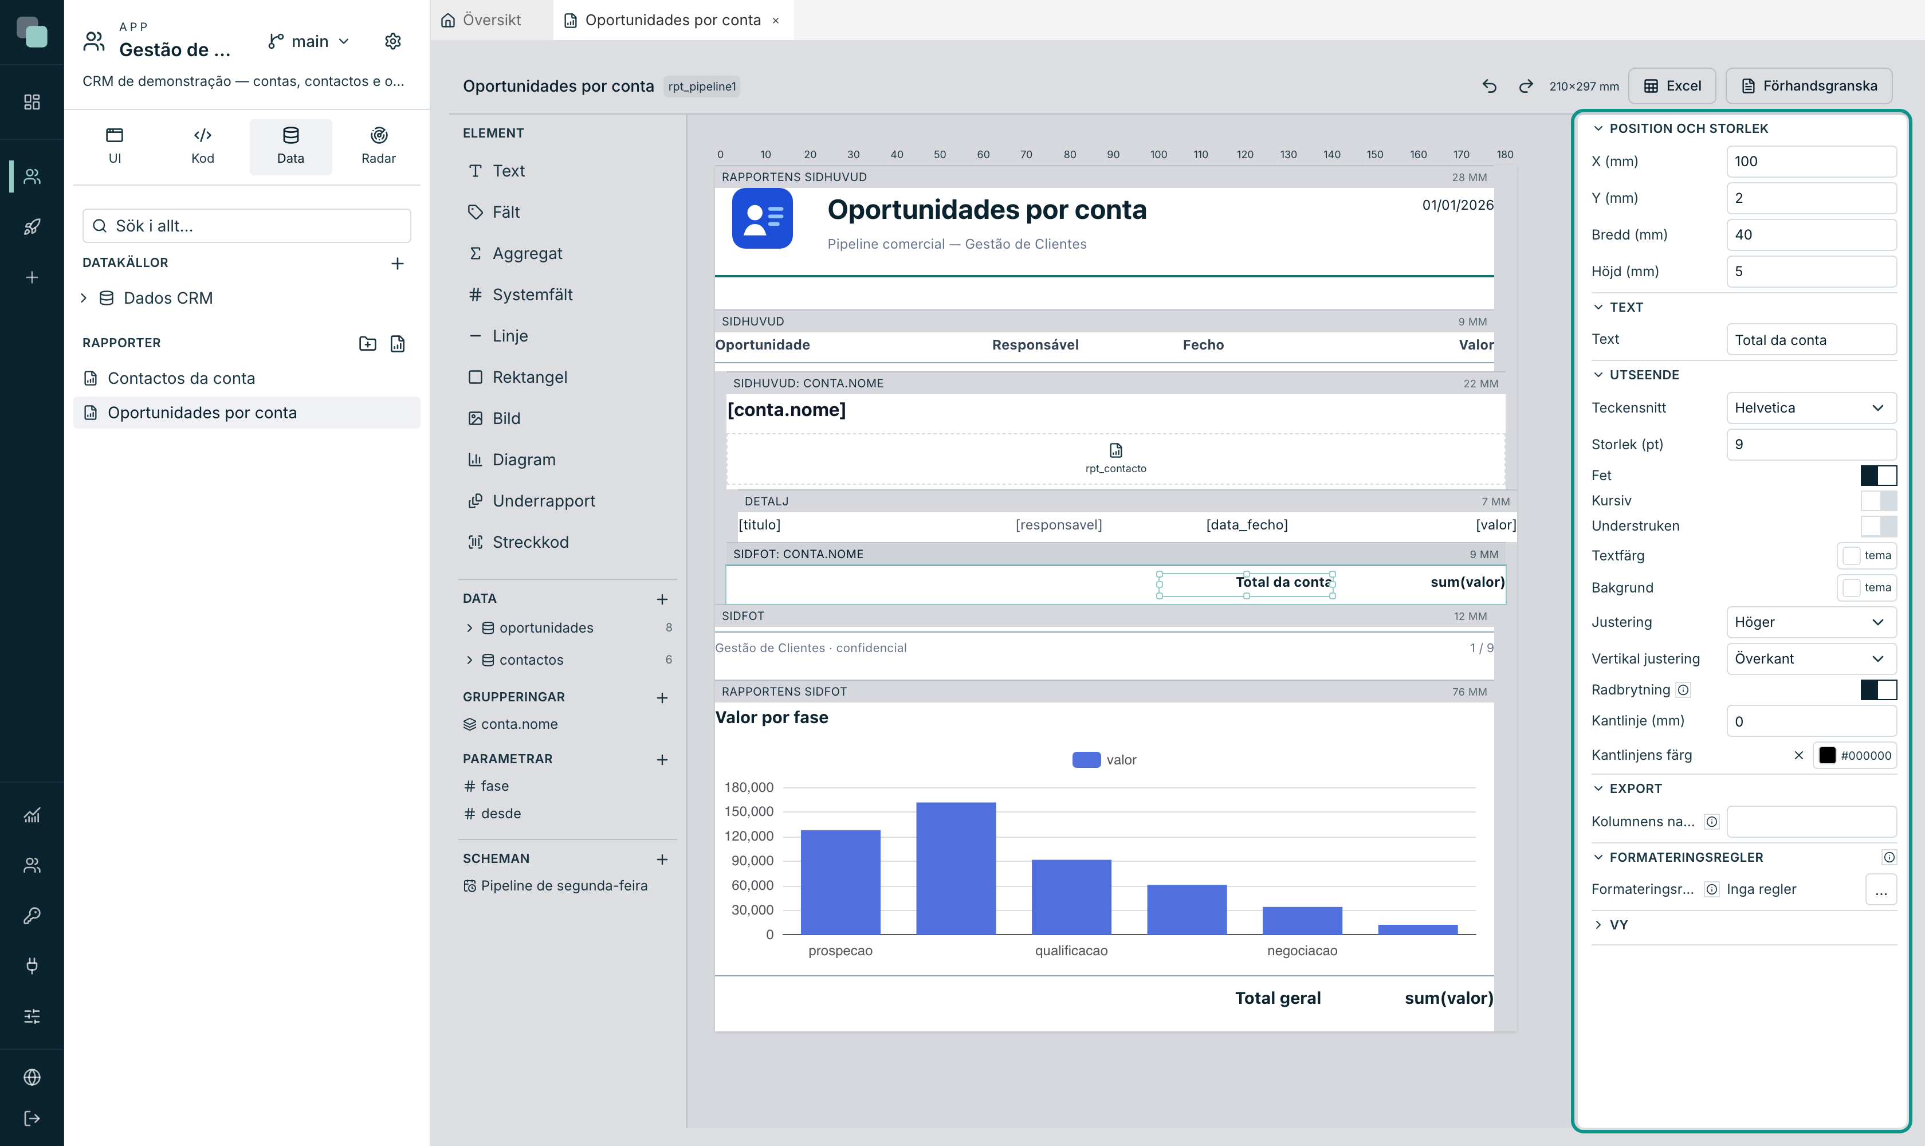Add new parameter in PARAMETRAR

(662, 760)
